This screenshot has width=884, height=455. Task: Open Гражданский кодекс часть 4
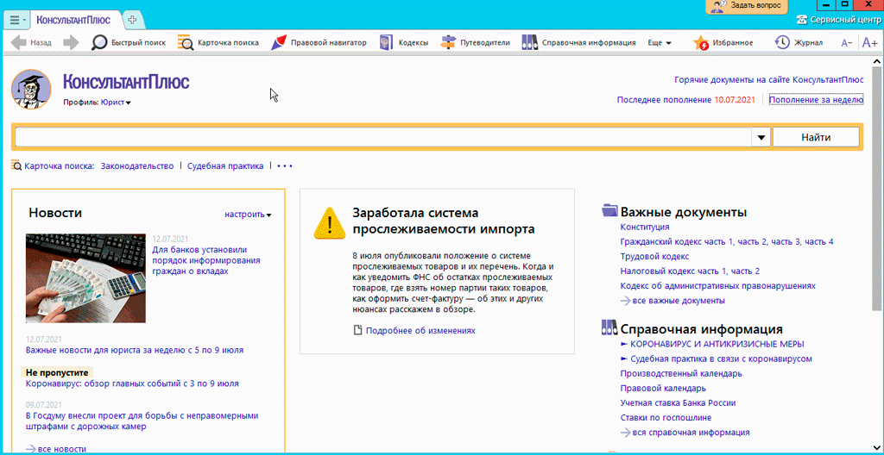click(818, 241)
